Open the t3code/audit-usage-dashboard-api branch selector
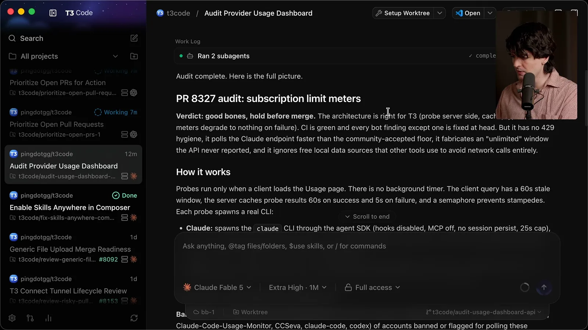This screenshot has width=588, height=330. [484, 312]
